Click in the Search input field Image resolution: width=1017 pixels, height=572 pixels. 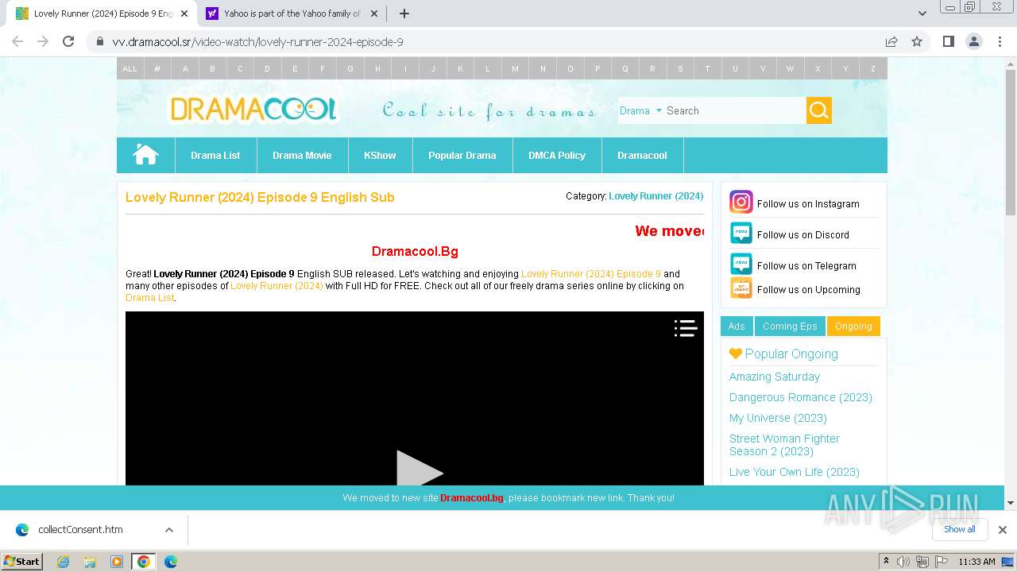pos(735,110)
